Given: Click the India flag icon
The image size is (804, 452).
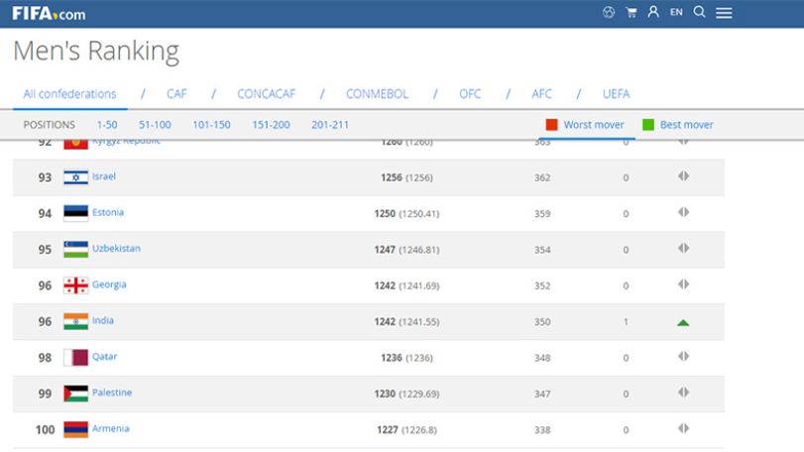Looking at the screenshot, I should 76,321.
